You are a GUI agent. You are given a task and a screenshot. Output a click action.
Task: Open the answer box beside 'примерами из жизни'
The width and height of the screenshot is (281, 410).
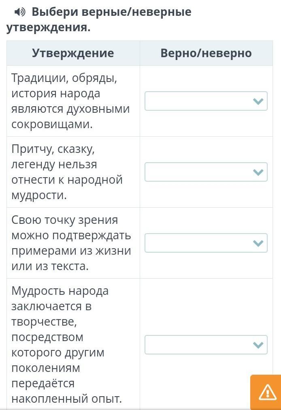click(206, 243)
